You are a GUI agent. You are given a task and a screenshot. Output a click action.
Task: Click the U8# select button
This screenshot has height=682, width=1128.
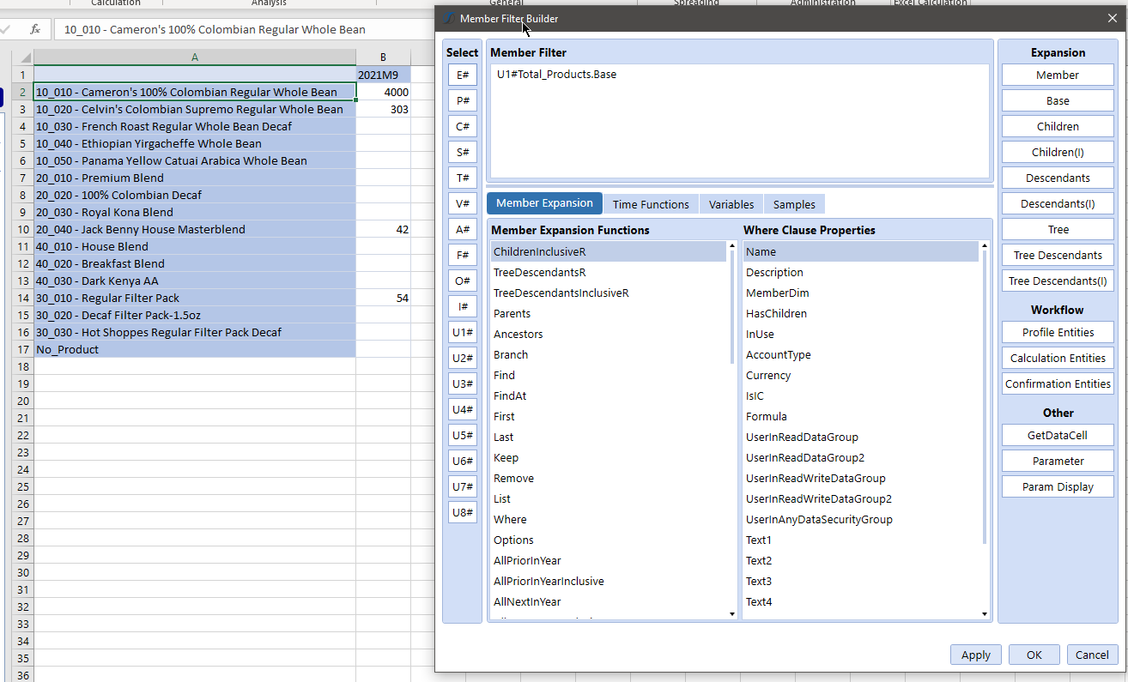pos(463,512)
